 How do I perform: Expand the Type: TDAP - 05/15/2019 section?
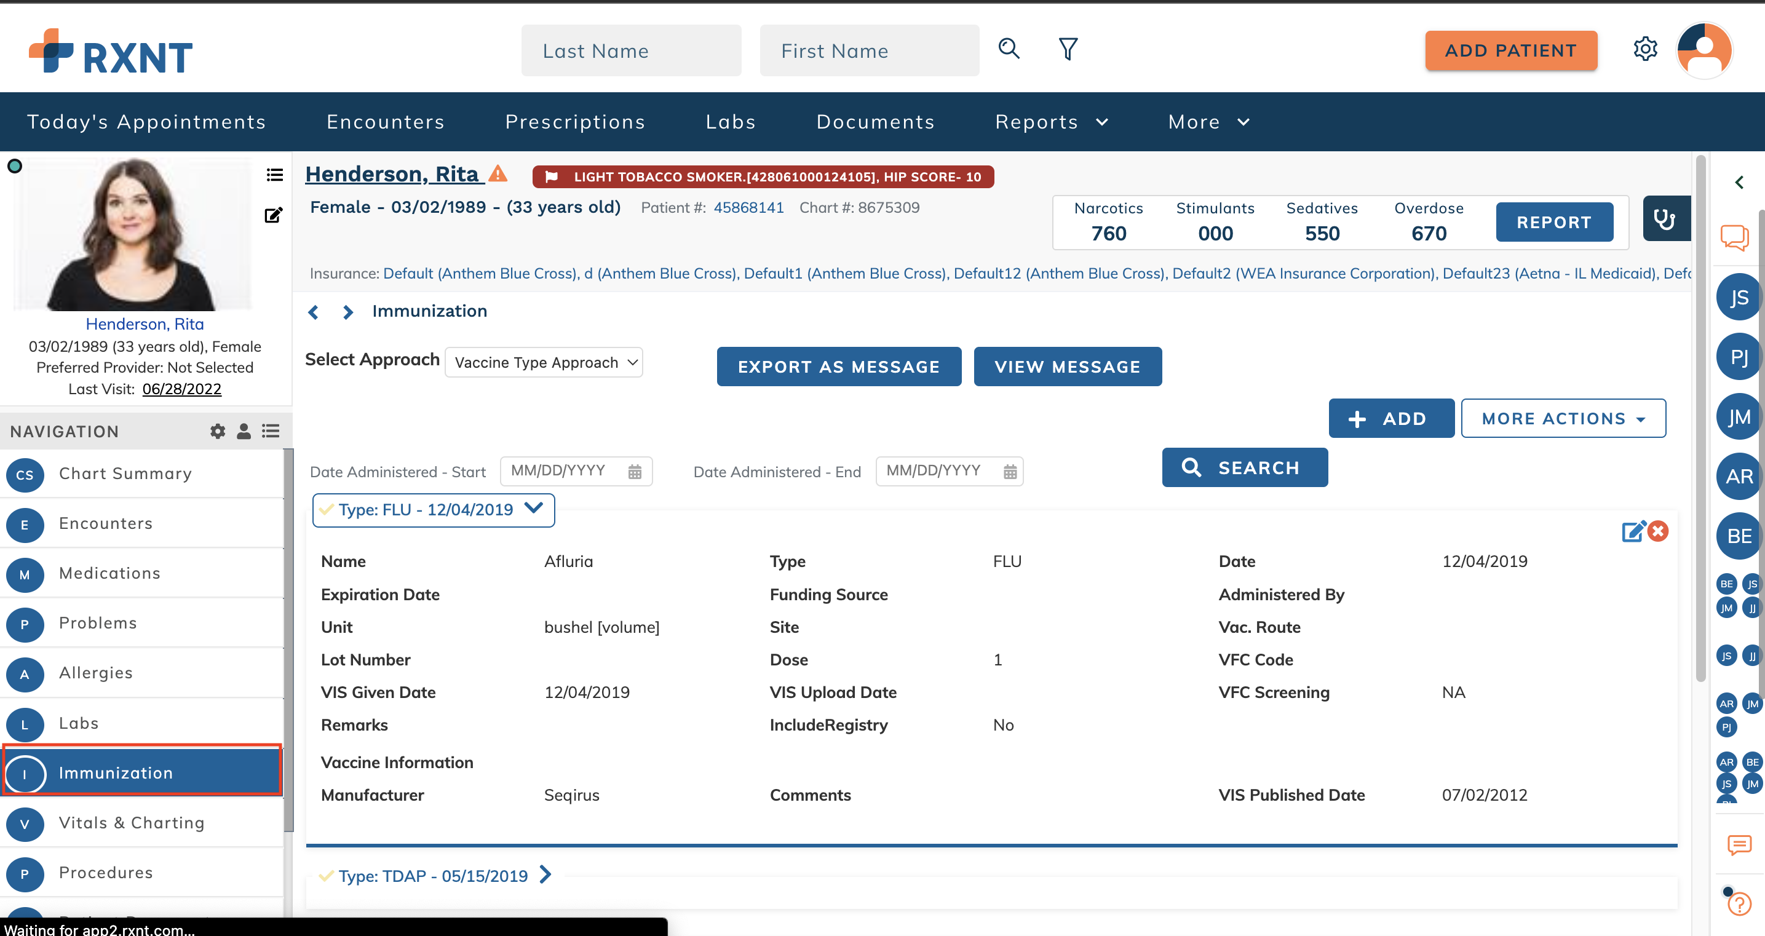click(x=436, y=876)
